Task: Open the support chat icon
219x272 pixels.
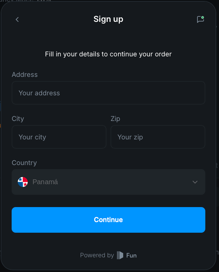Action: [201, 19]
